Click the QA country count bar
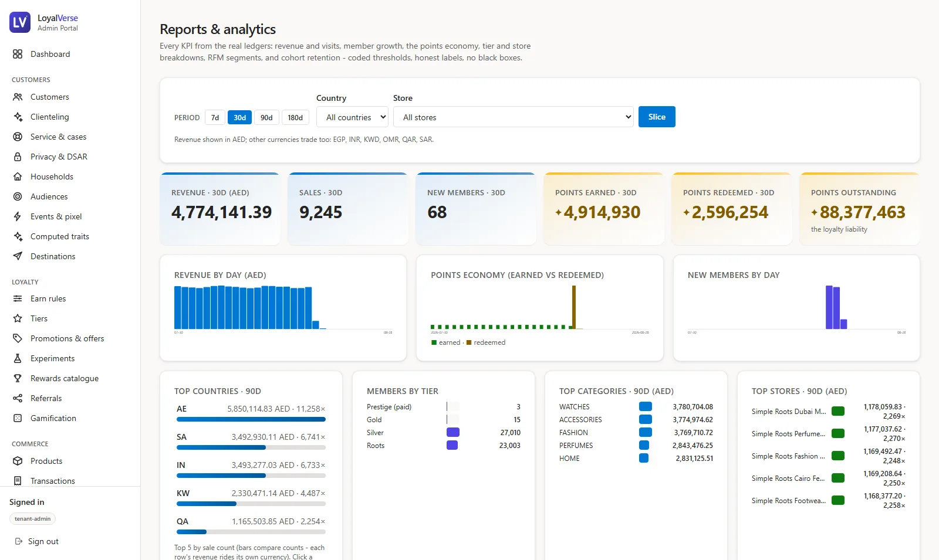 point(251,532)
